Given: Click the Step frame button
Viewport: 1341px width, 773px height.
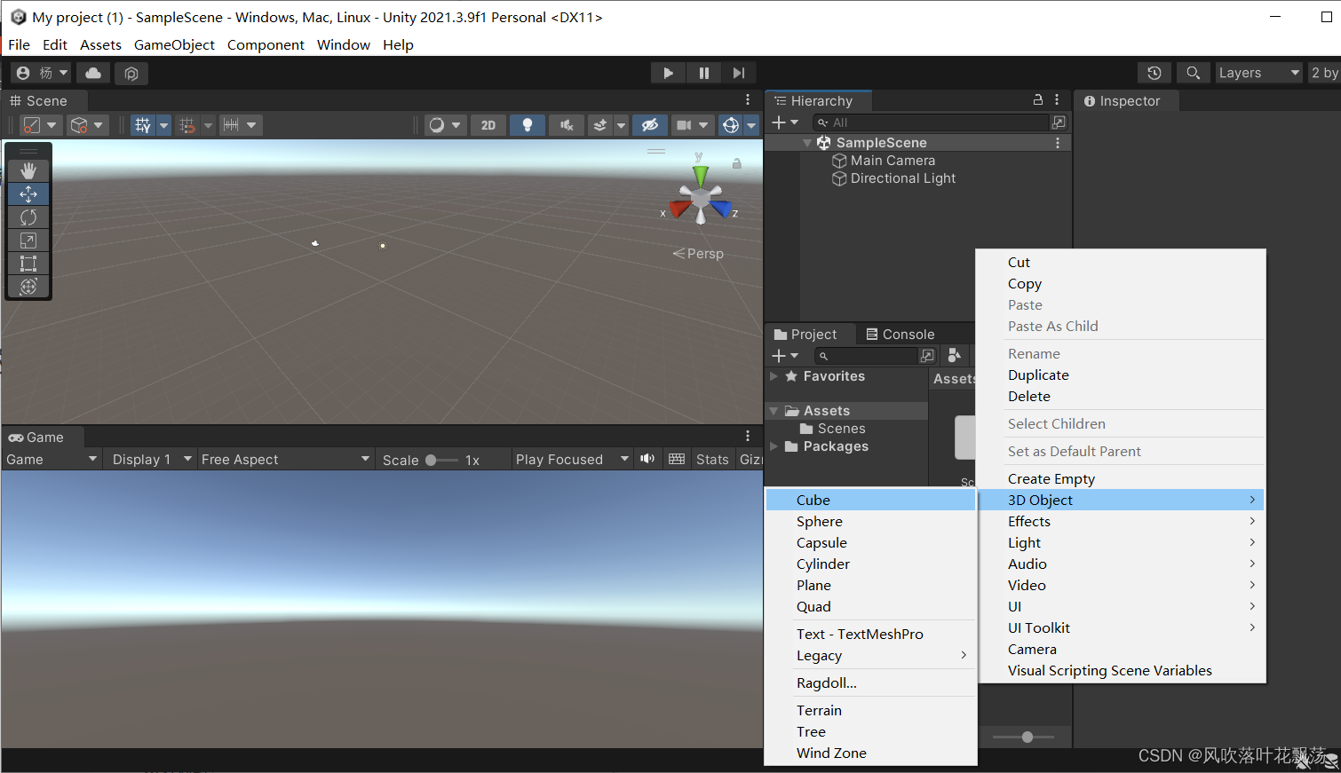Looking at the screenshot, I should click(x=738, y=73).
